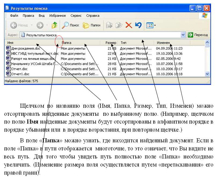Click the Move To folder icon
218x177 pixels.
[x=109, y=25]
